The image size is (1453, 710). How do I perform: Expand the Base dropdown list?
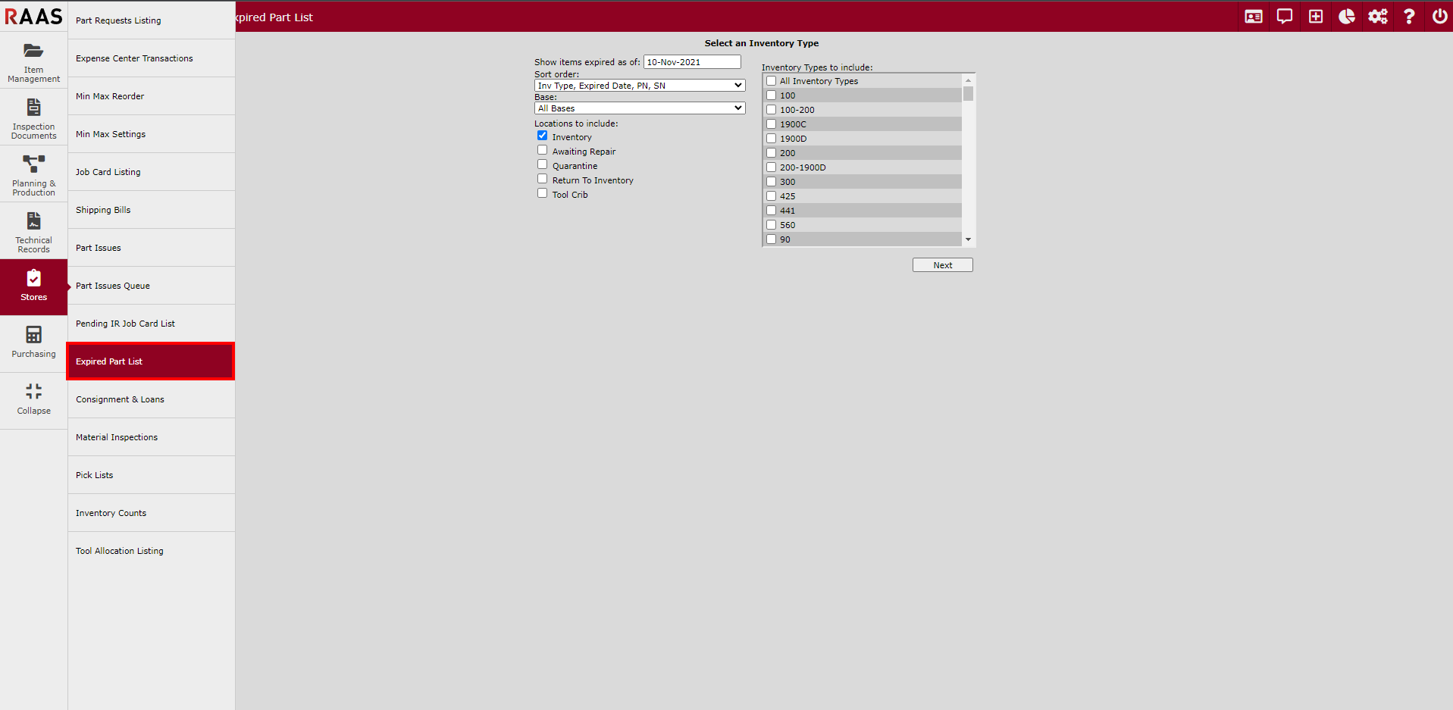pyautogui.click(x=640, y=108)
